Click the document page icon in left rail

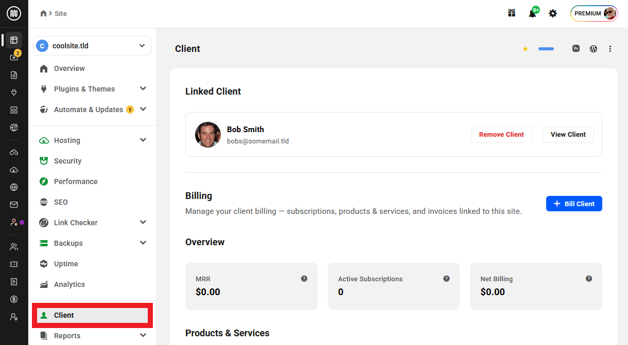pos(14,75)
